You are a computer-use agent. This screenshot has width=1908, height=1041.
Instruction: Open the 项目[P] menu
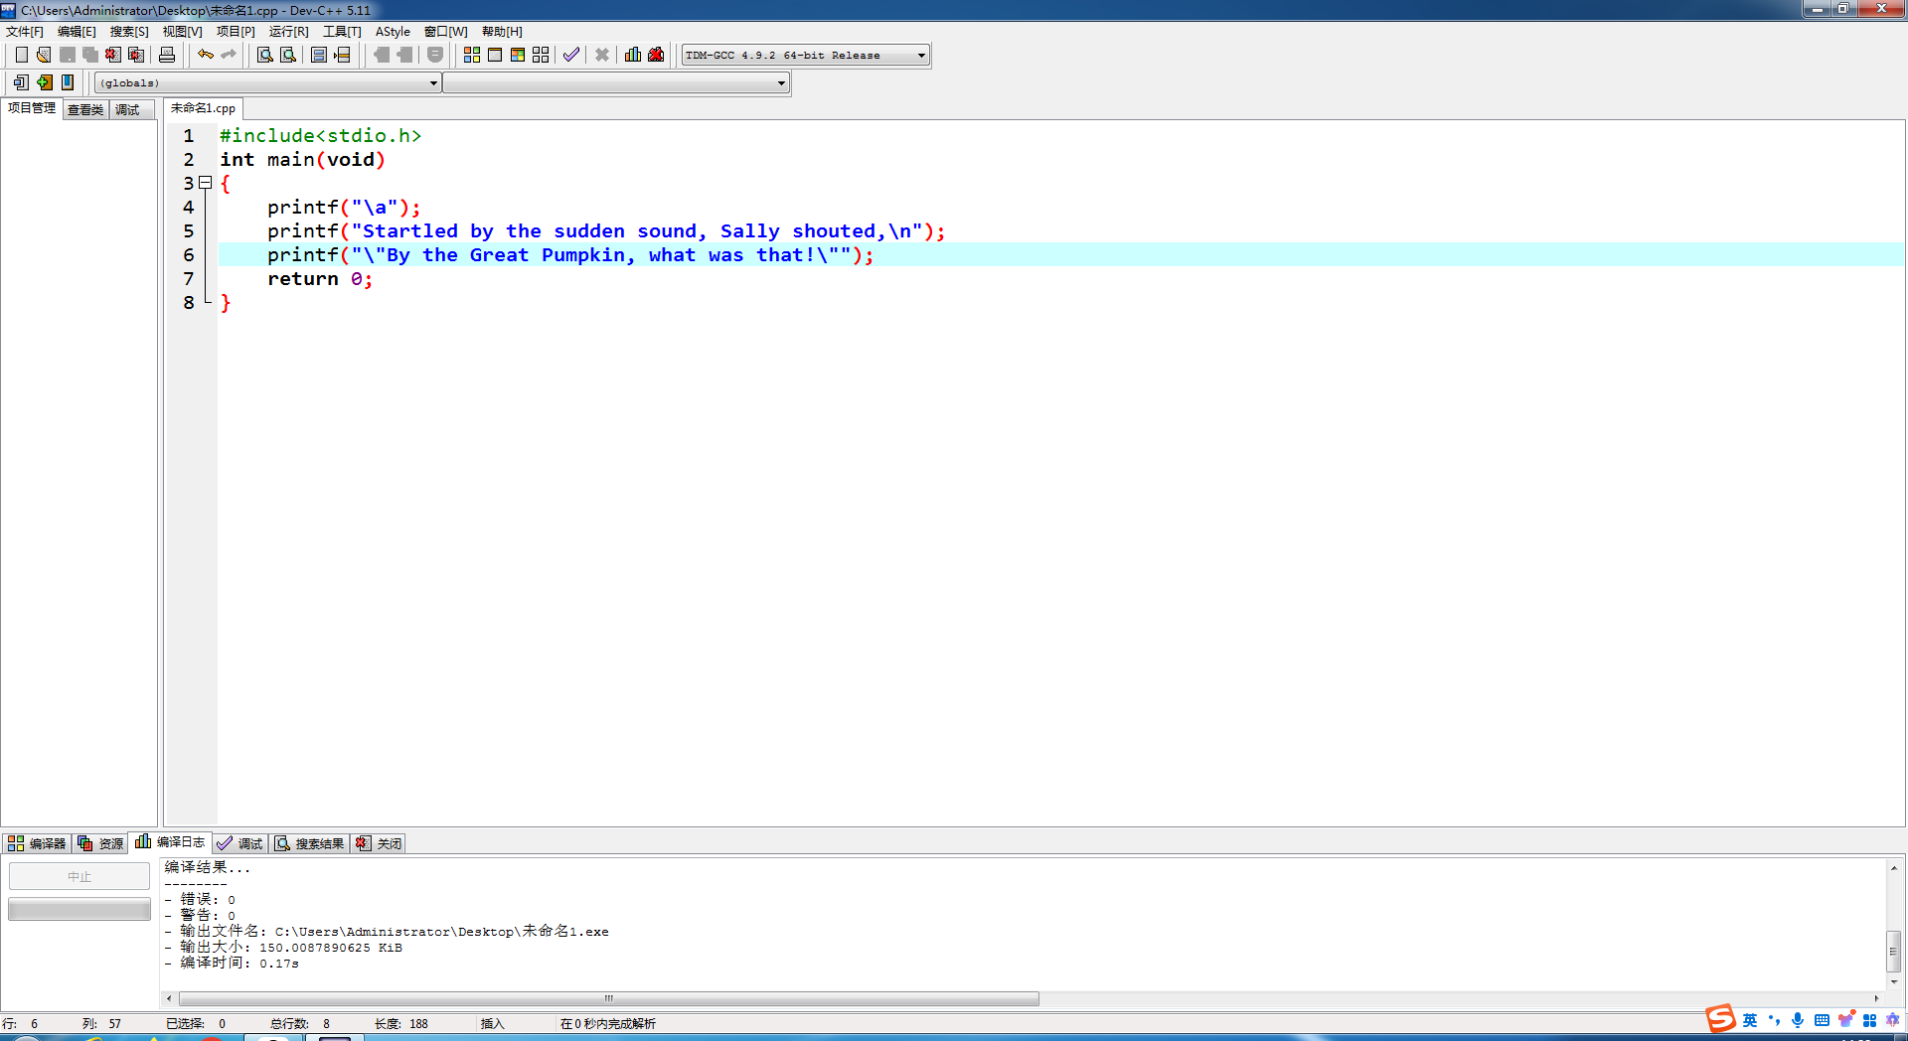[x=236, y=32]
